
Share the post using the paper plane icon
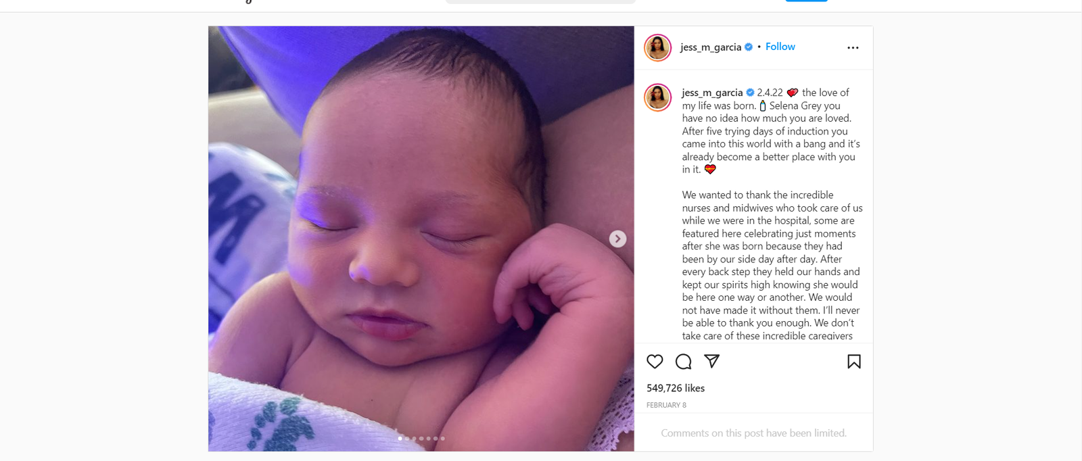712,361
